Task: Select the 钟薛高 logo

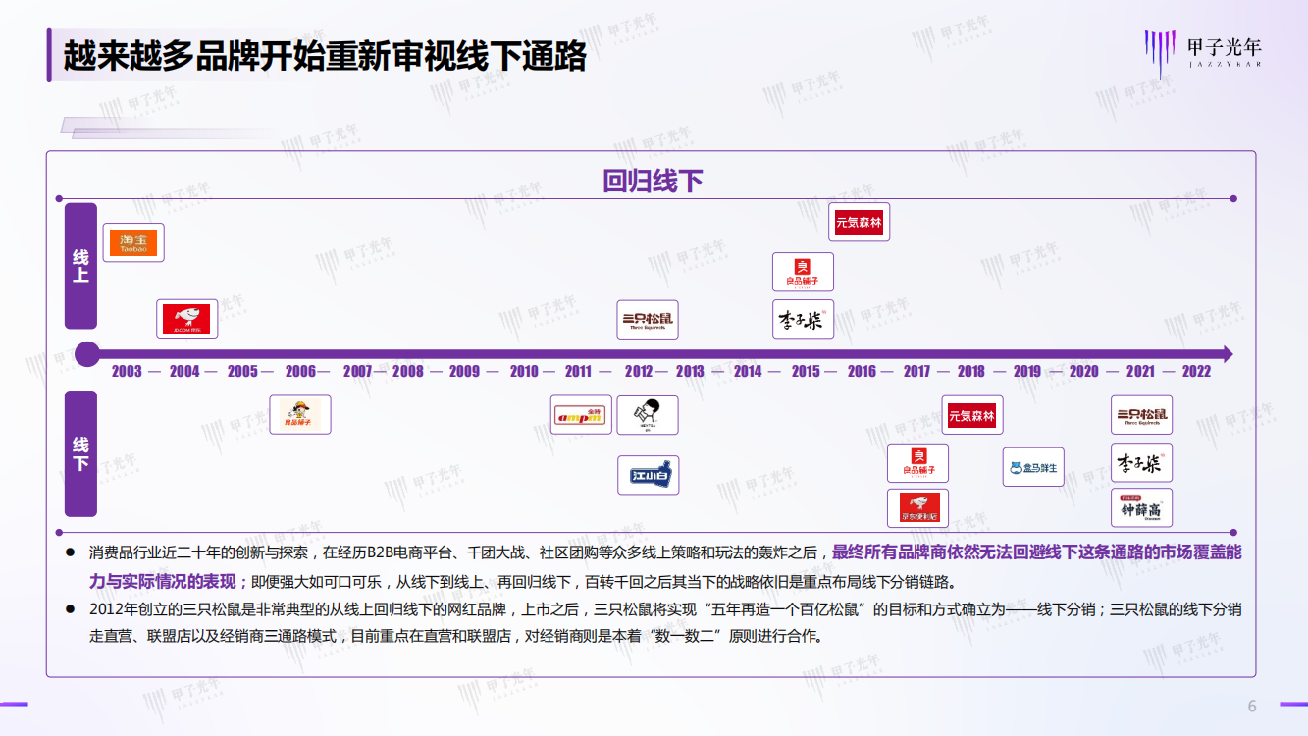Action: pos(1141,507)
